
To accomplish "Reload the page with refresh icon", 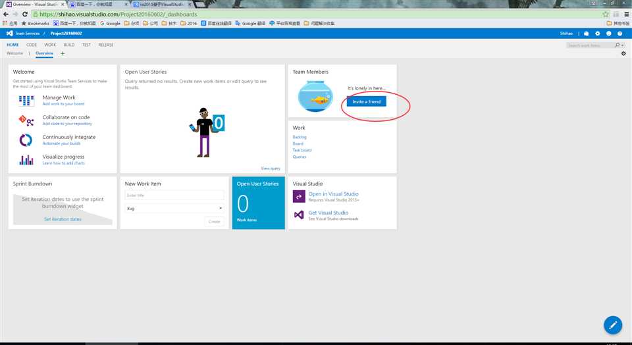I will click(24, 14).
